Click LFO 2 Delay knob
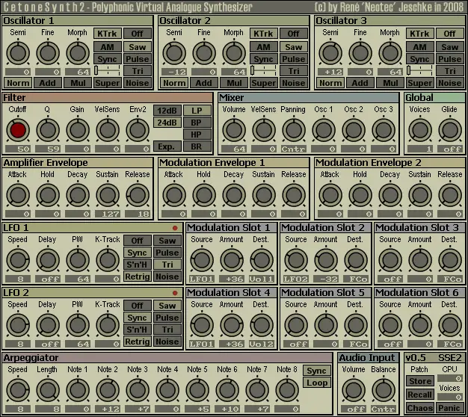This screenshot has height=417, width=468. [48, 325]
